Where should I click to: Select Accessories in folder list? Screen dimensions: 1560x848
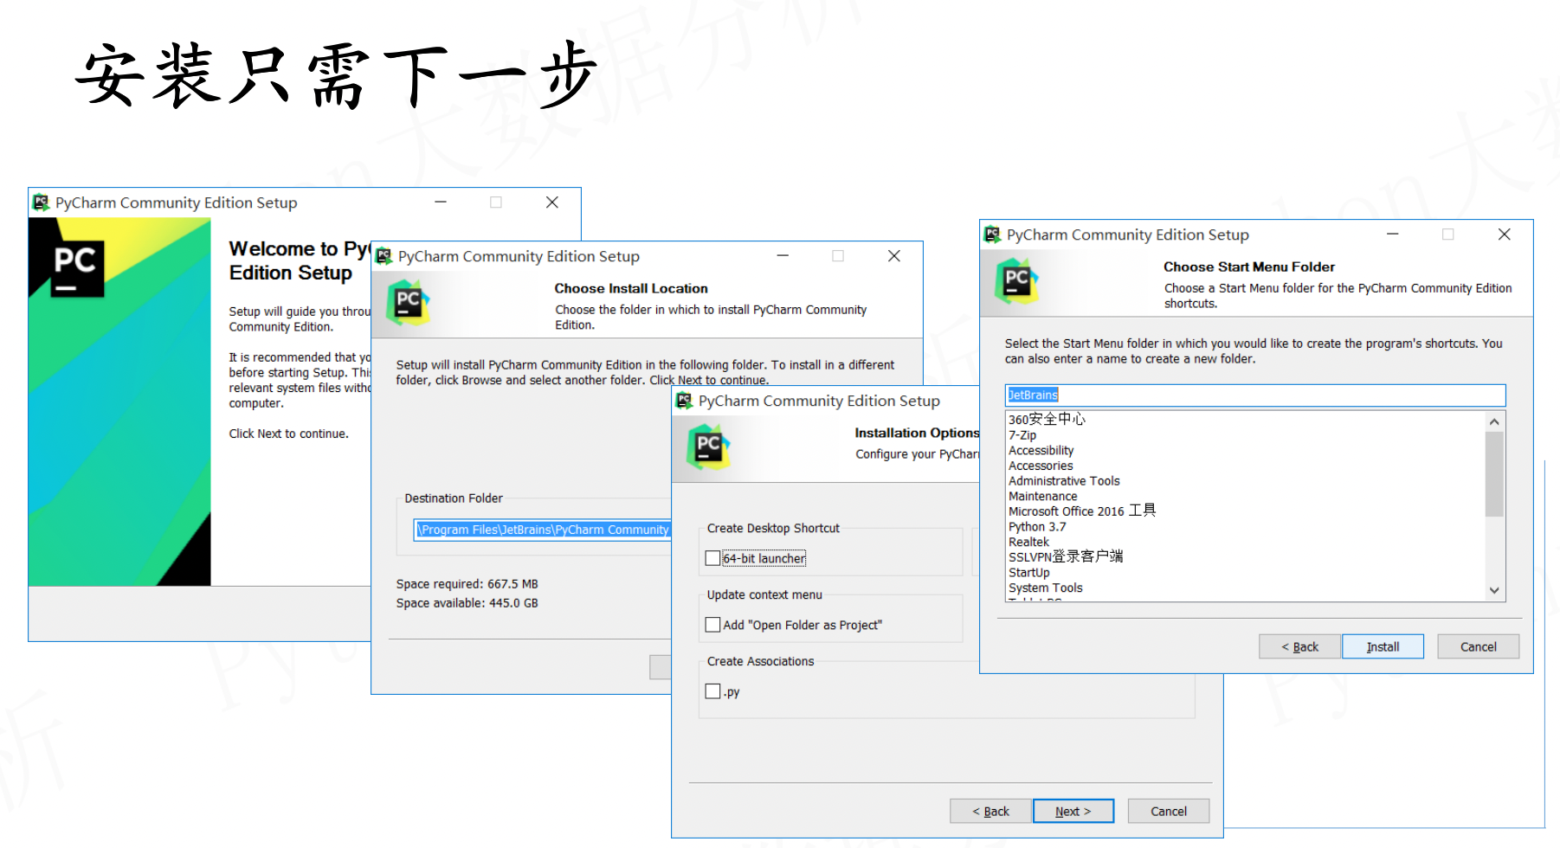point(1041,466)
